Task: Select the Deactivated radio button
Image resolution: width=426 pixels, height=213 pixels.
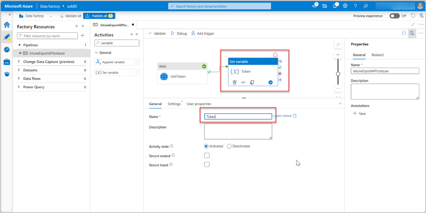Action: (x=229, y=146)
